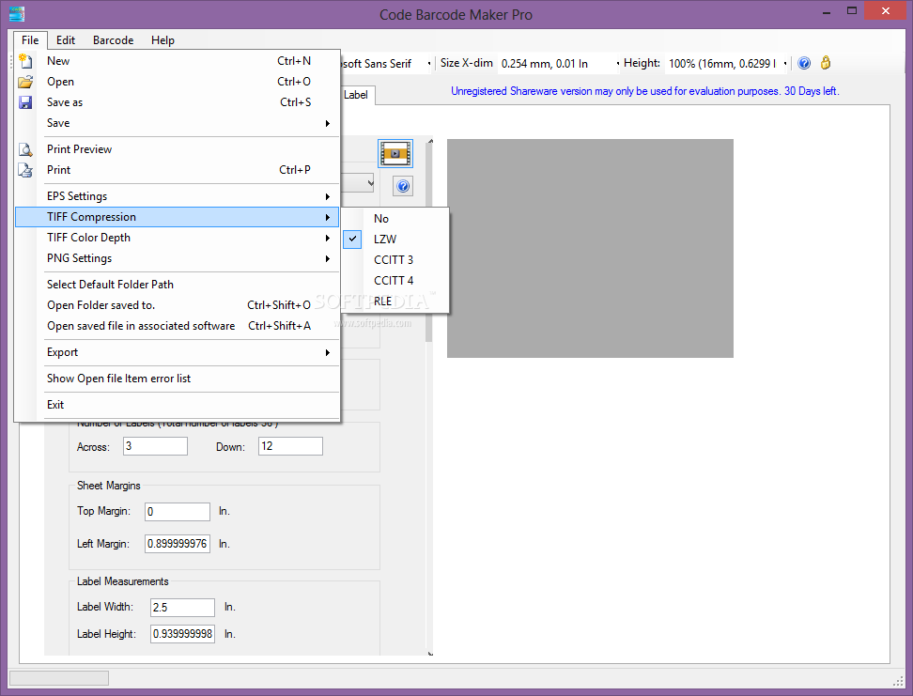
Task: Click the Label Width input field
Action: (x=183, y=607)
